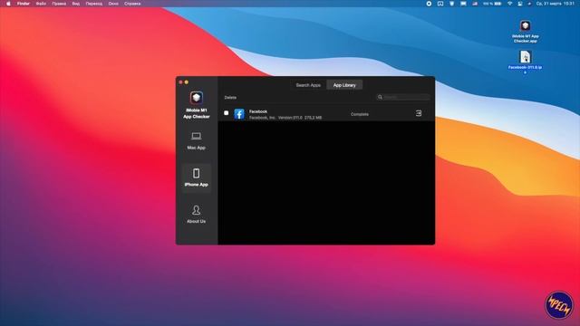Viewport: 580px width, 326px height.
Task: Open the Справка menu
Action: click(132, 4)
